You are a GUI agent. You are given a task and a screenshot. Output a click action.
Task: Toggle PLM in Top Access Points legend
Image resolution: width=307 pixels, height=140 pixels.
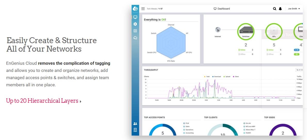coord(186,123)
